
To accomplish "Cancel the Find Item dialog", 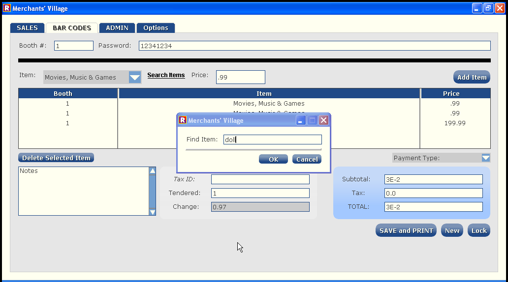I will coord(307,159).
